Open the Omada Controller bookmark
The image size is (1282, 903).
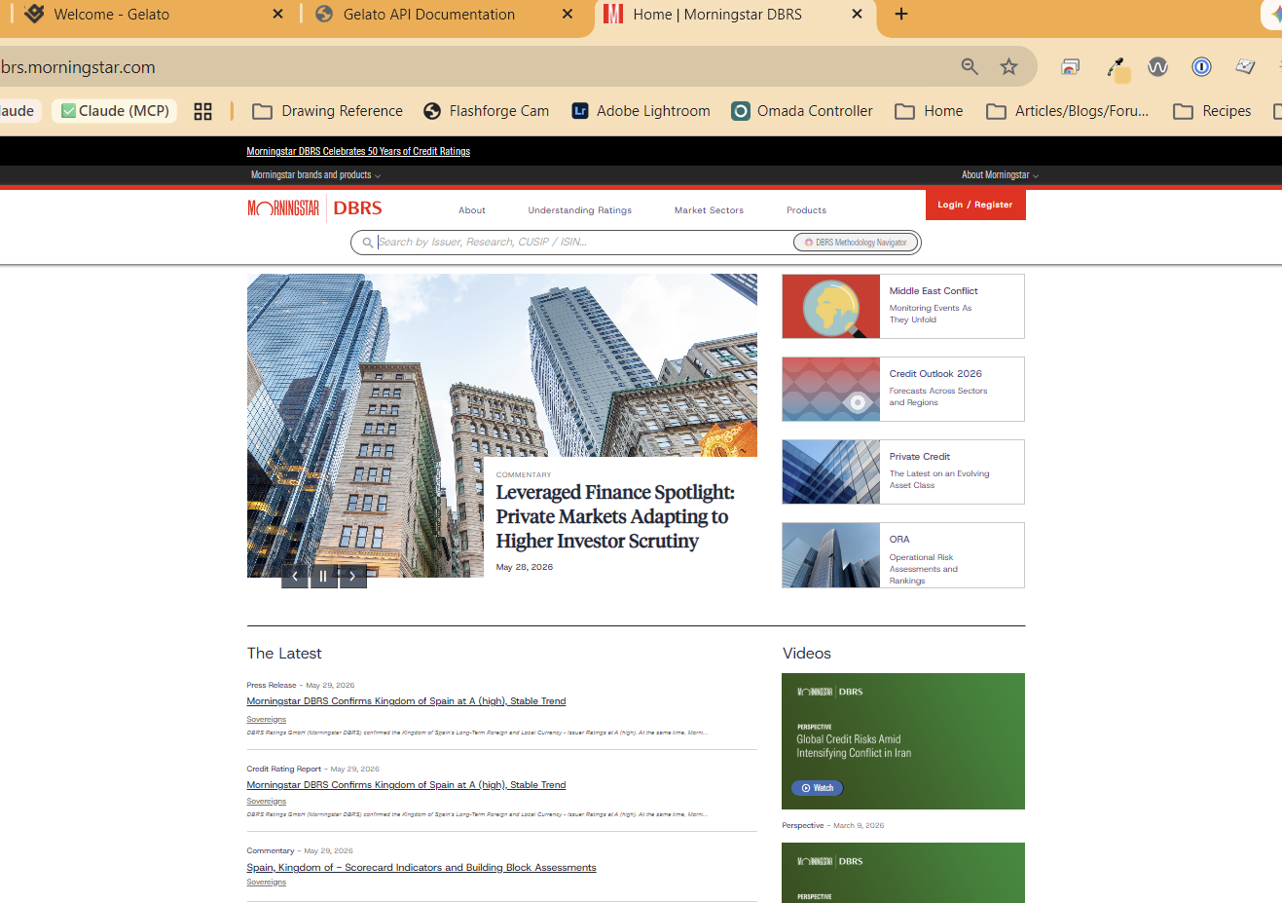[802, 111]
